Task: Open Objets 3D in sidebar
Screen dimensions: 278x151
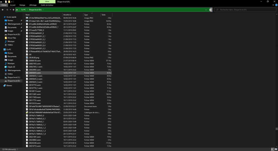Action: (12, 67)
